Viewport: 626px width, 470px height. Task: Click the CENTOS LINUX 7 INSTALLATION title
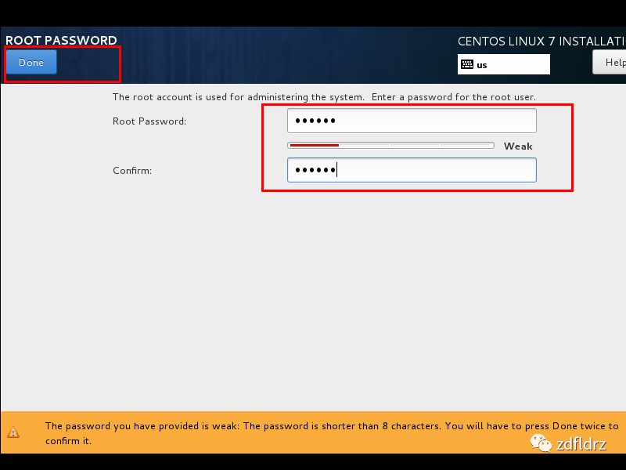(541, 42)
